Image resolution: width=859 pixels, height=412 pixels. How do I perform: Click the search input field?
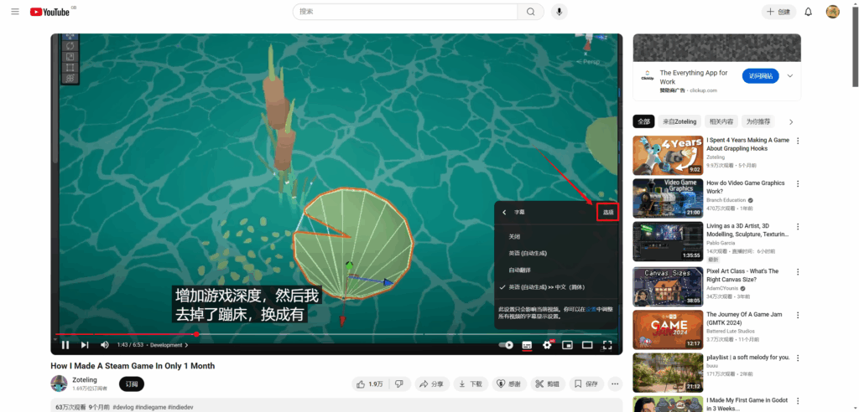pyautogui.click(x=405, y=12)
